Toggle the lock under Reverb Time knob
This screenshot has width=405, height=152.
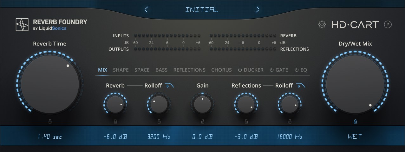coord(50,121)
